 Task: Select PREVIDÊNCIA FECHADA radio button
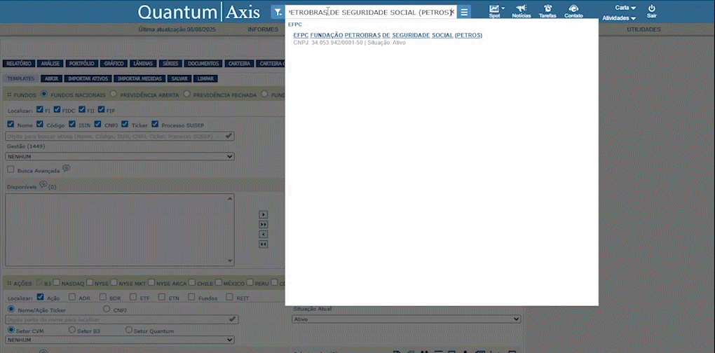click(186, 94)
